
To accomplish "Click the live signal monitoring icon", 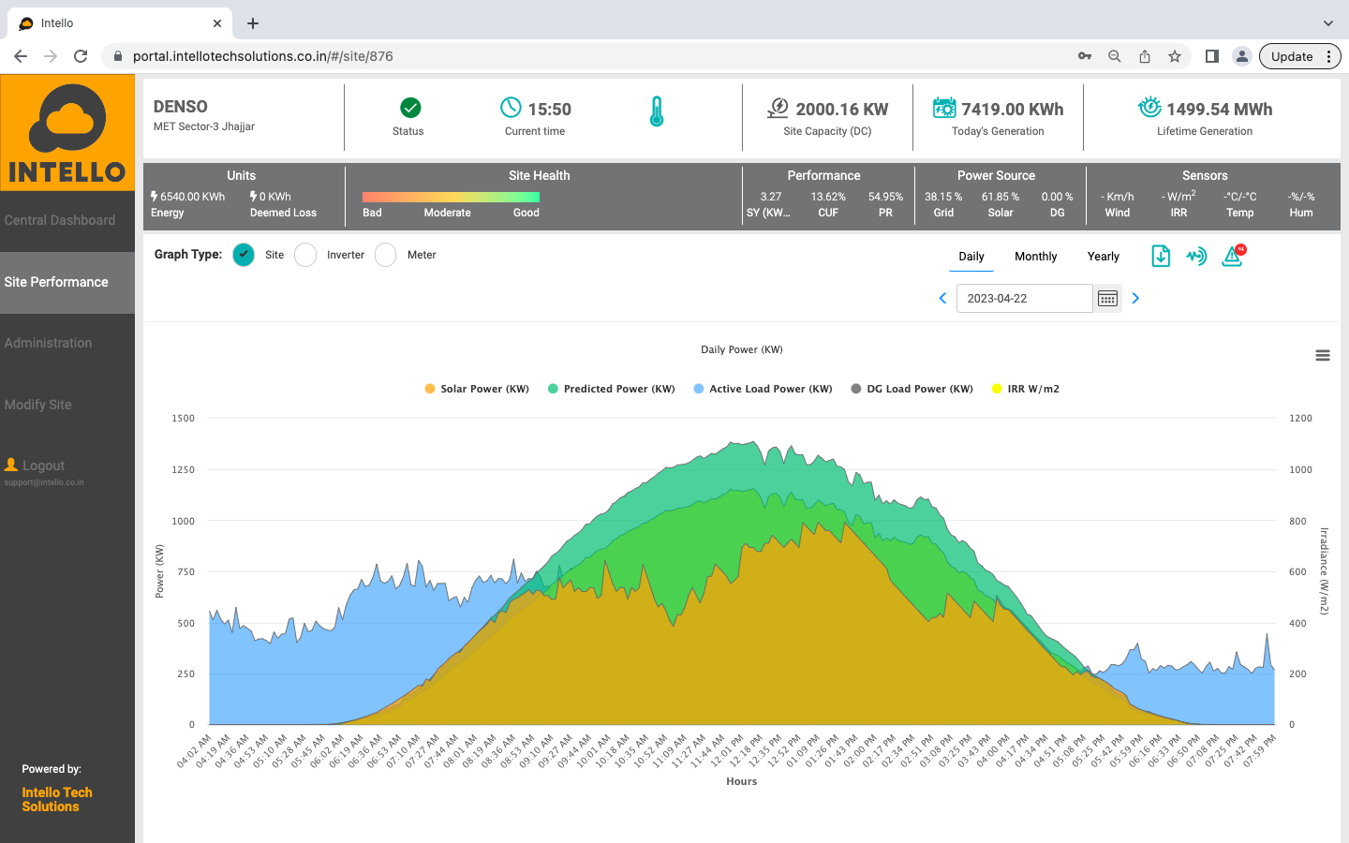I will point(1196,255).
